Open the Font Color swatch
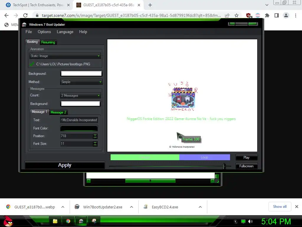 click(79, 128)
